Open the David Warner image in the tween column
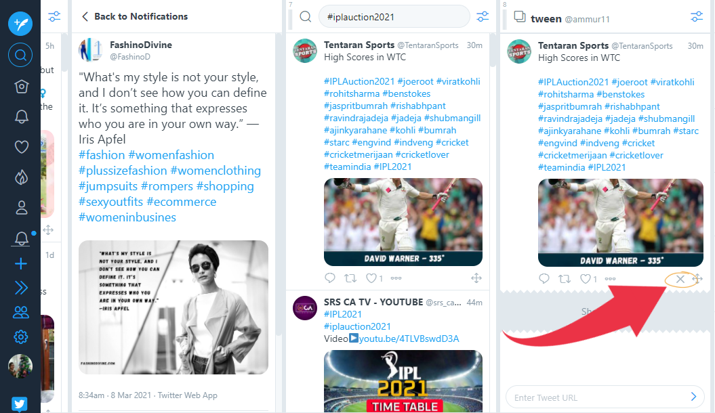Viewport: 715px width, 413px height. point(621,223)
